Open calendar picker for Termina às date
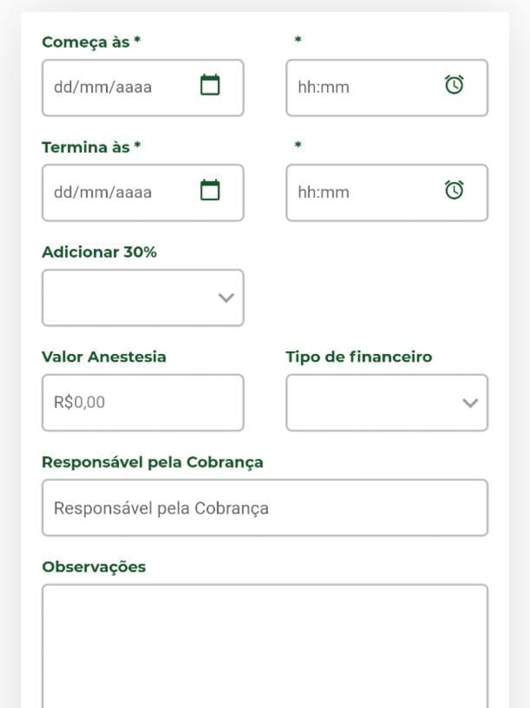The image size is (530, 708). click(210, 190)
